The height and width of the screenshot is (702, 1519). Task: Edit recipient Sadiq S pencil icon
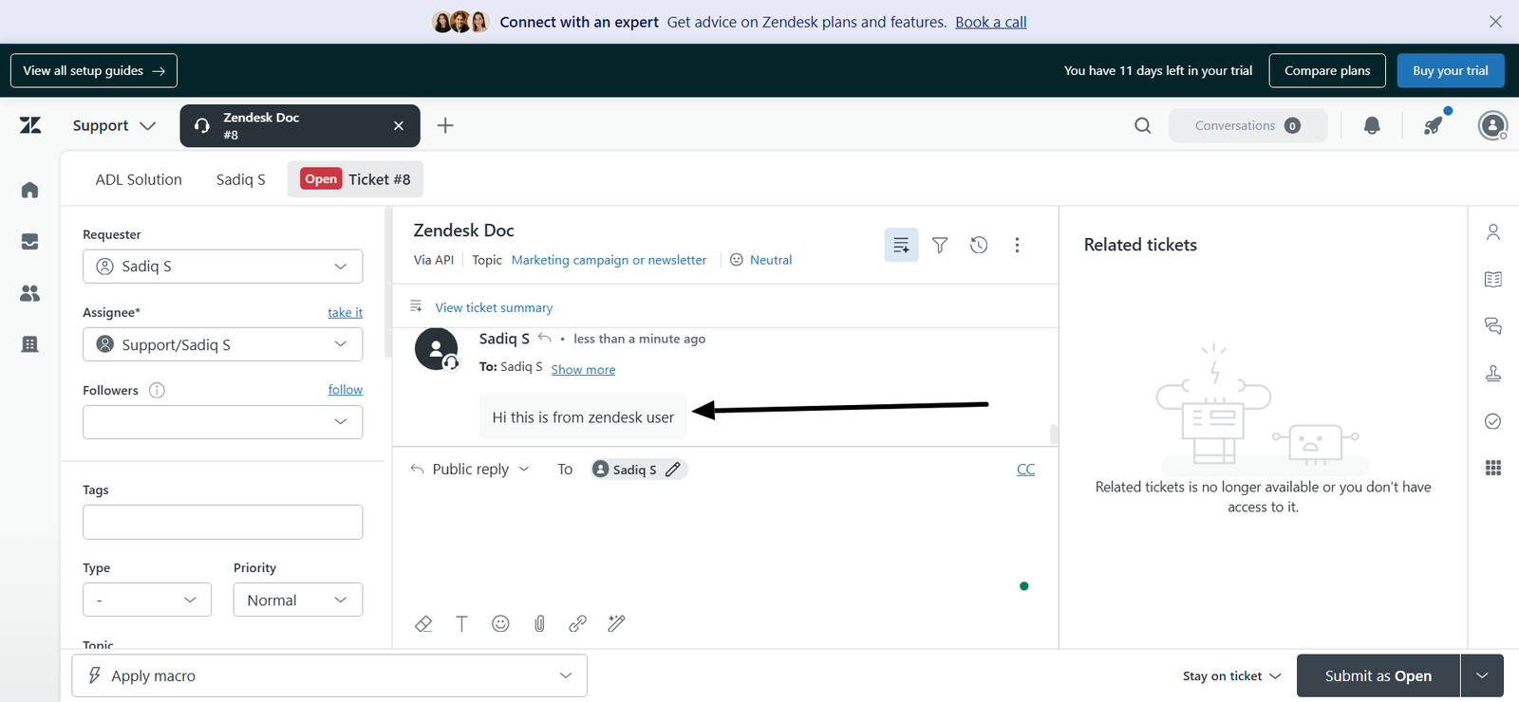pyautogui.click(x=673, y=470)
